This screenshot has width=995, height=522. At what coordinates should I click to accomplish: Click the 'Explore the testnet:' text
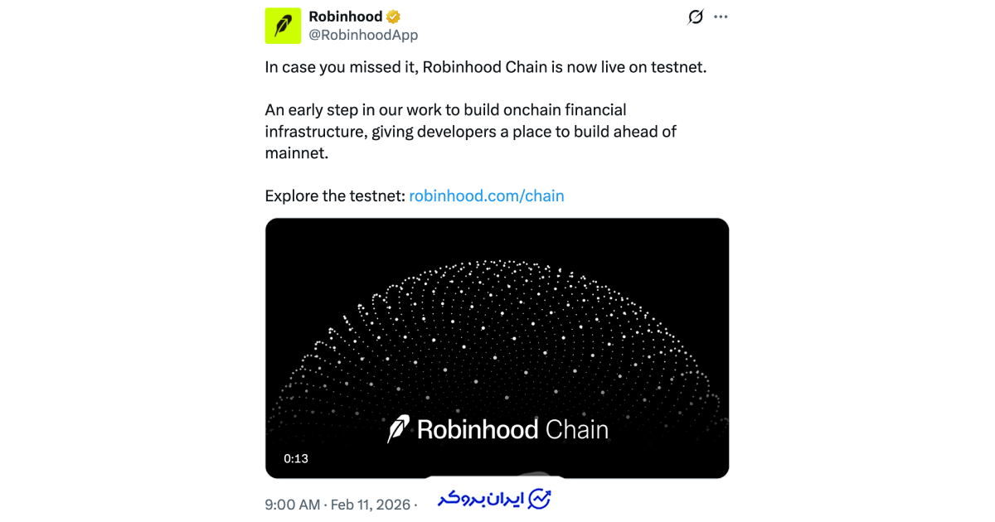pos(335,196)
